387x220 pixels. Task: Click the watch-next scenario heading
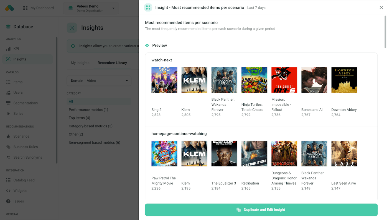(x=162, y=60)
